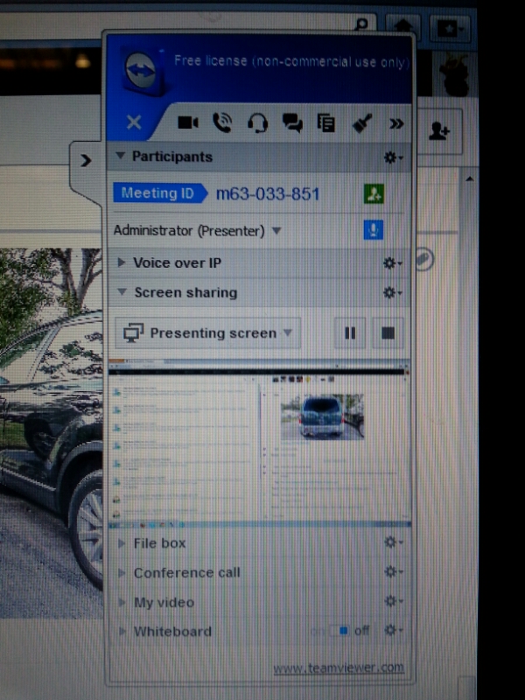Expand the My video section
Viewport: 525px width, 700px height.
(122, 602)
